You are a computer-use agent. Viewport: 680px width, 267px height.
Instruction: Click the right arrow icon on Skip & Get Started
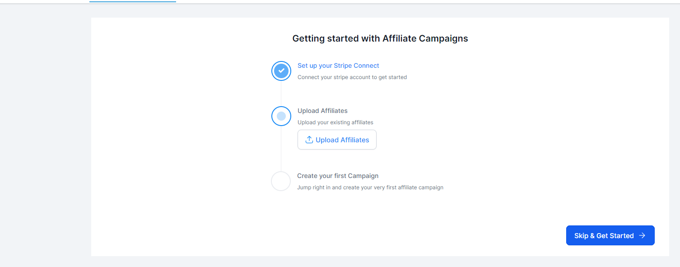coord(642,236)
